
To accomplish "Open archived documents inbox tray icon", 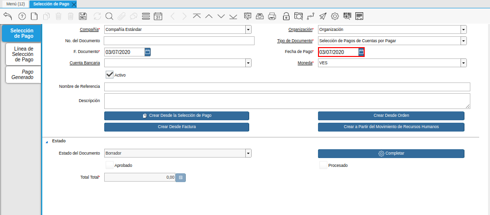I will pos(259,16).
